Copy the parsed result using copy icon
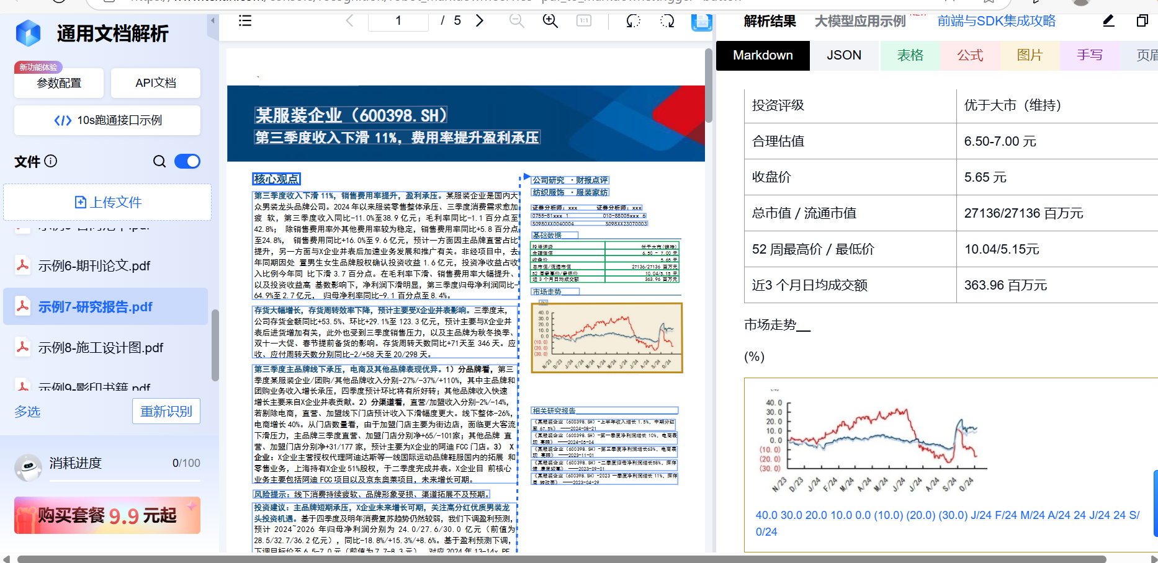The height and width of the screenshot is (563, 1158). (1142, 21)
